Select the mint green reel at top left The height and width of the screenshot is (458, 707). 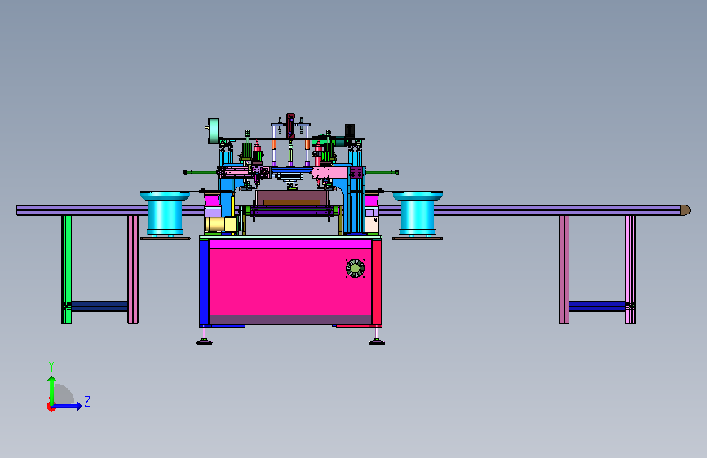[213, 130]
